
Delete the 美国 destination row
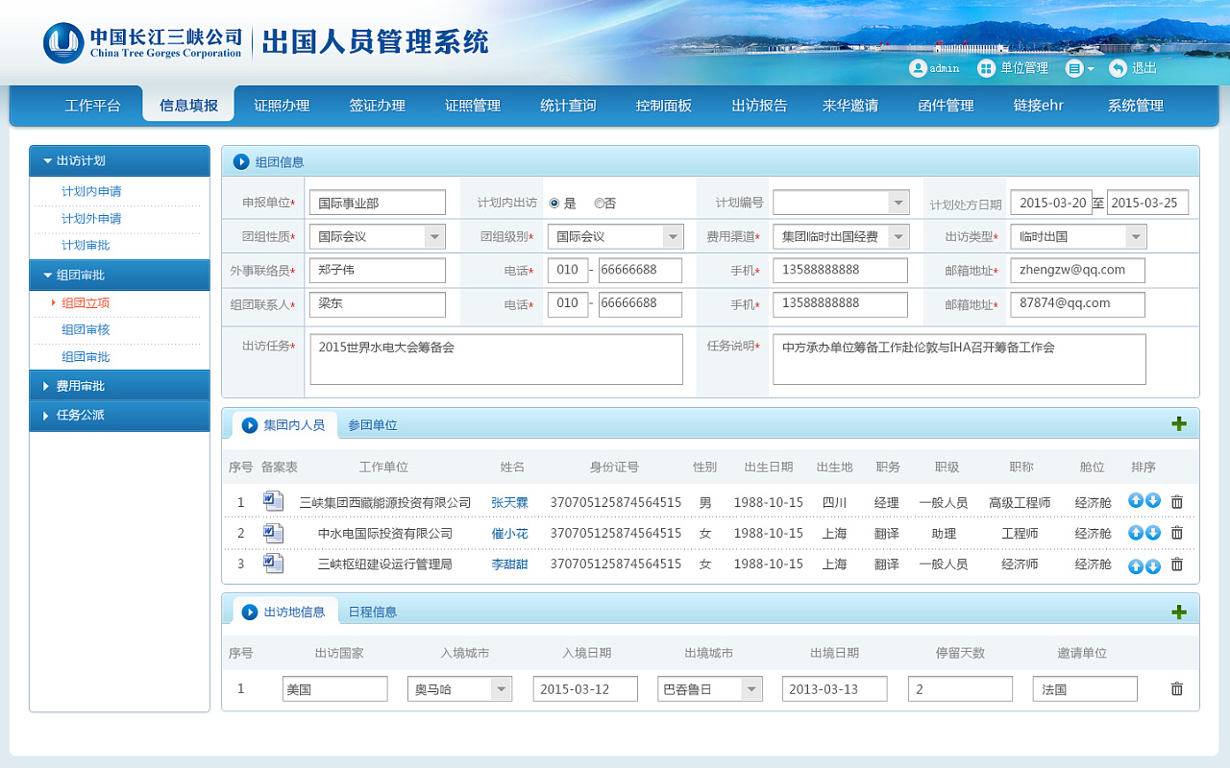point(1176,688)
